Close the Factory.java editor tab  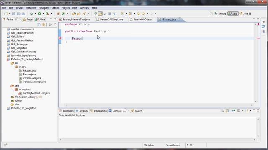click(179, 20)
